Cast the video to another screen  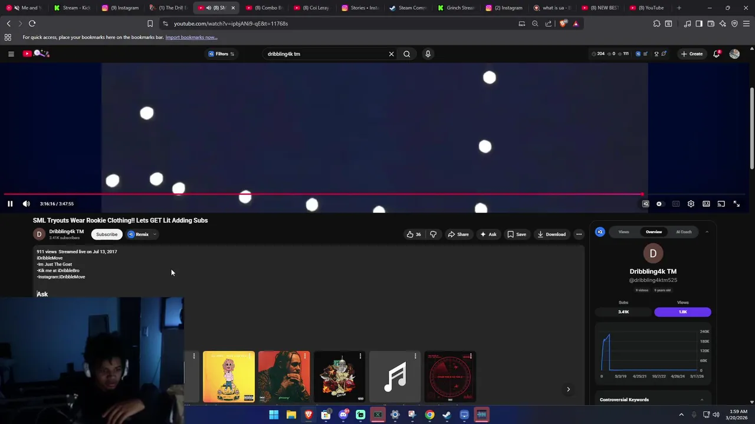[721, 204]
